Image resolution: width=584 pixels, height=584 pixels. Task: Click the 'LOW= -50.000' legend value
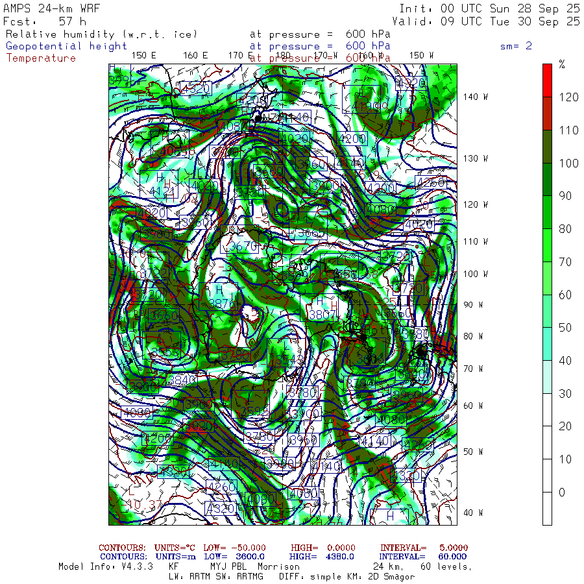tap(235, 548)
